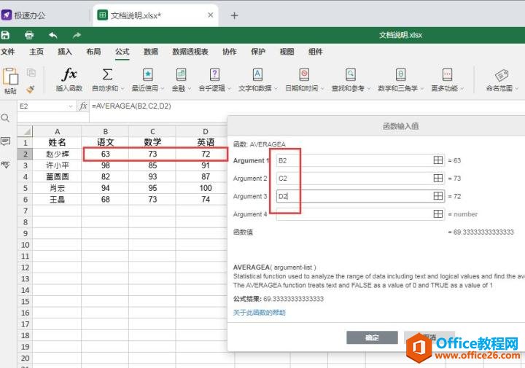Click range selector icon for Argument 4
The image size is (525, 368).
(438, 214)
